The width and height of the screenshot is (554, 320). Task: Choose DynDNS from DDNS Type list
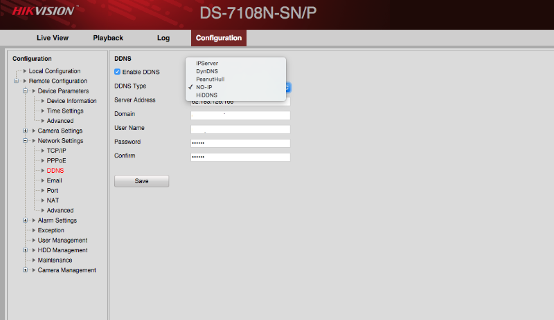[x=207, y=71]
